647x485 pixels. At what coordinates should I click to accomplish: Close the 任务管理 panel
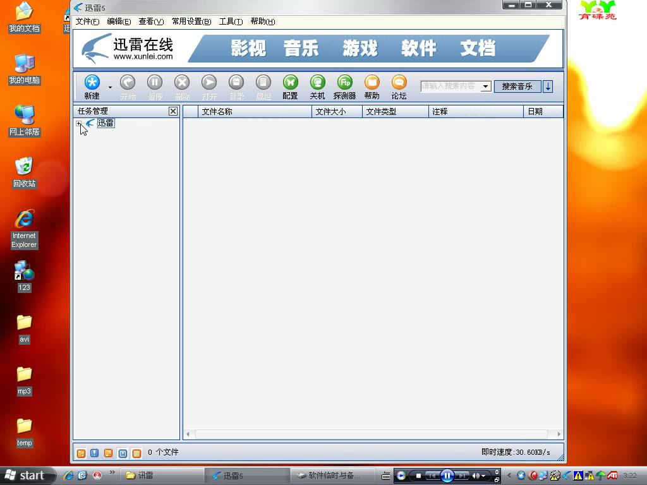tap(173, 111)
